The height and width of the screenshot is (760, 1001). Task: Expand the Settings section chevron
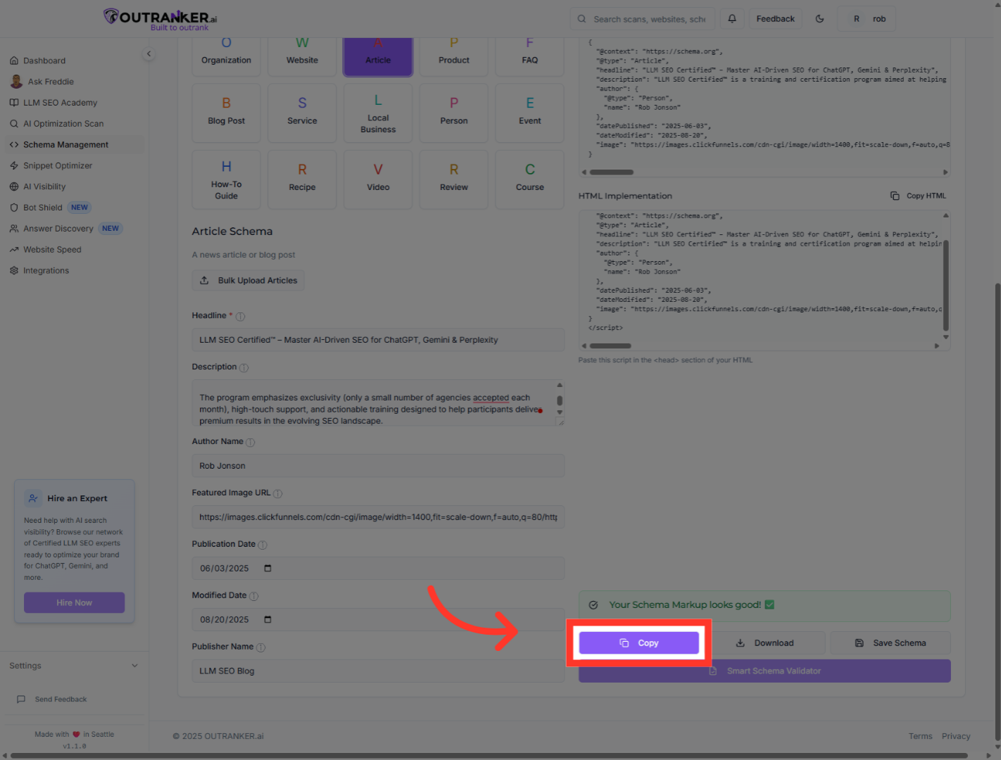click(x=134, y=666)
